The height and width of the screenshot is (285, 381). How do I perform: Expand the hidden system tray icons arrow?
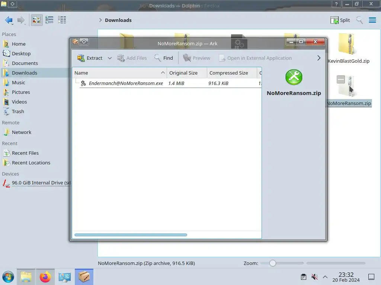click(x=325, y=277)
